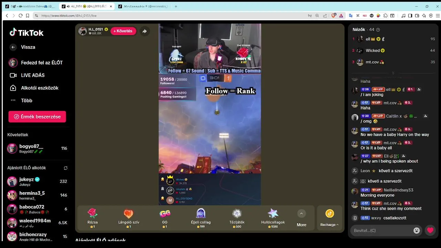Click browser Forward button
Viewport: 441px width, 248px height.
coord(13,15)
